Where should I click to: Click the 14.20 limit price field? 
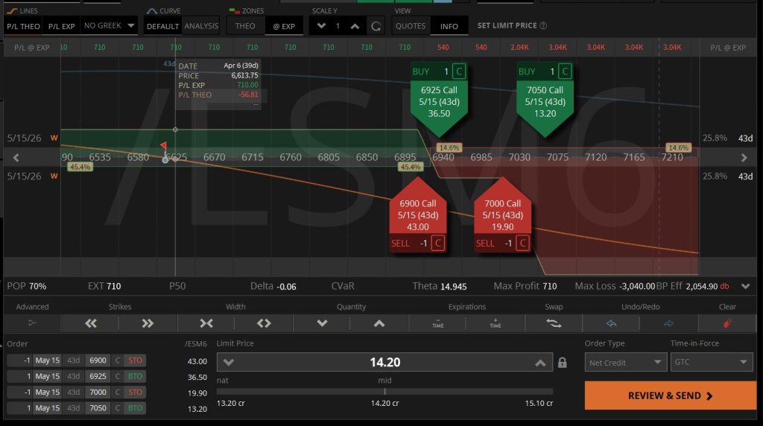click(x=384, y=362)
